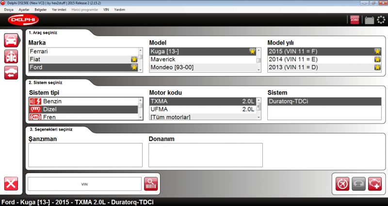Select Fren system type

[83, 117]
